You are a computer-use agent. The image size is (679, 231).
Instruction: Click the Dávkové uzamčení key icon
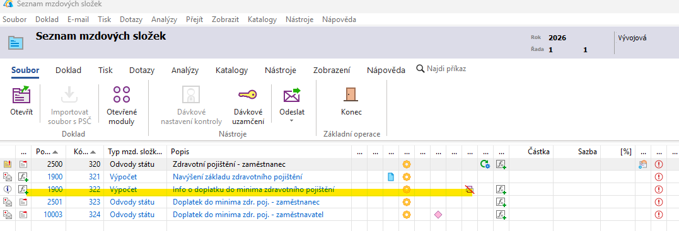point(248,94)
